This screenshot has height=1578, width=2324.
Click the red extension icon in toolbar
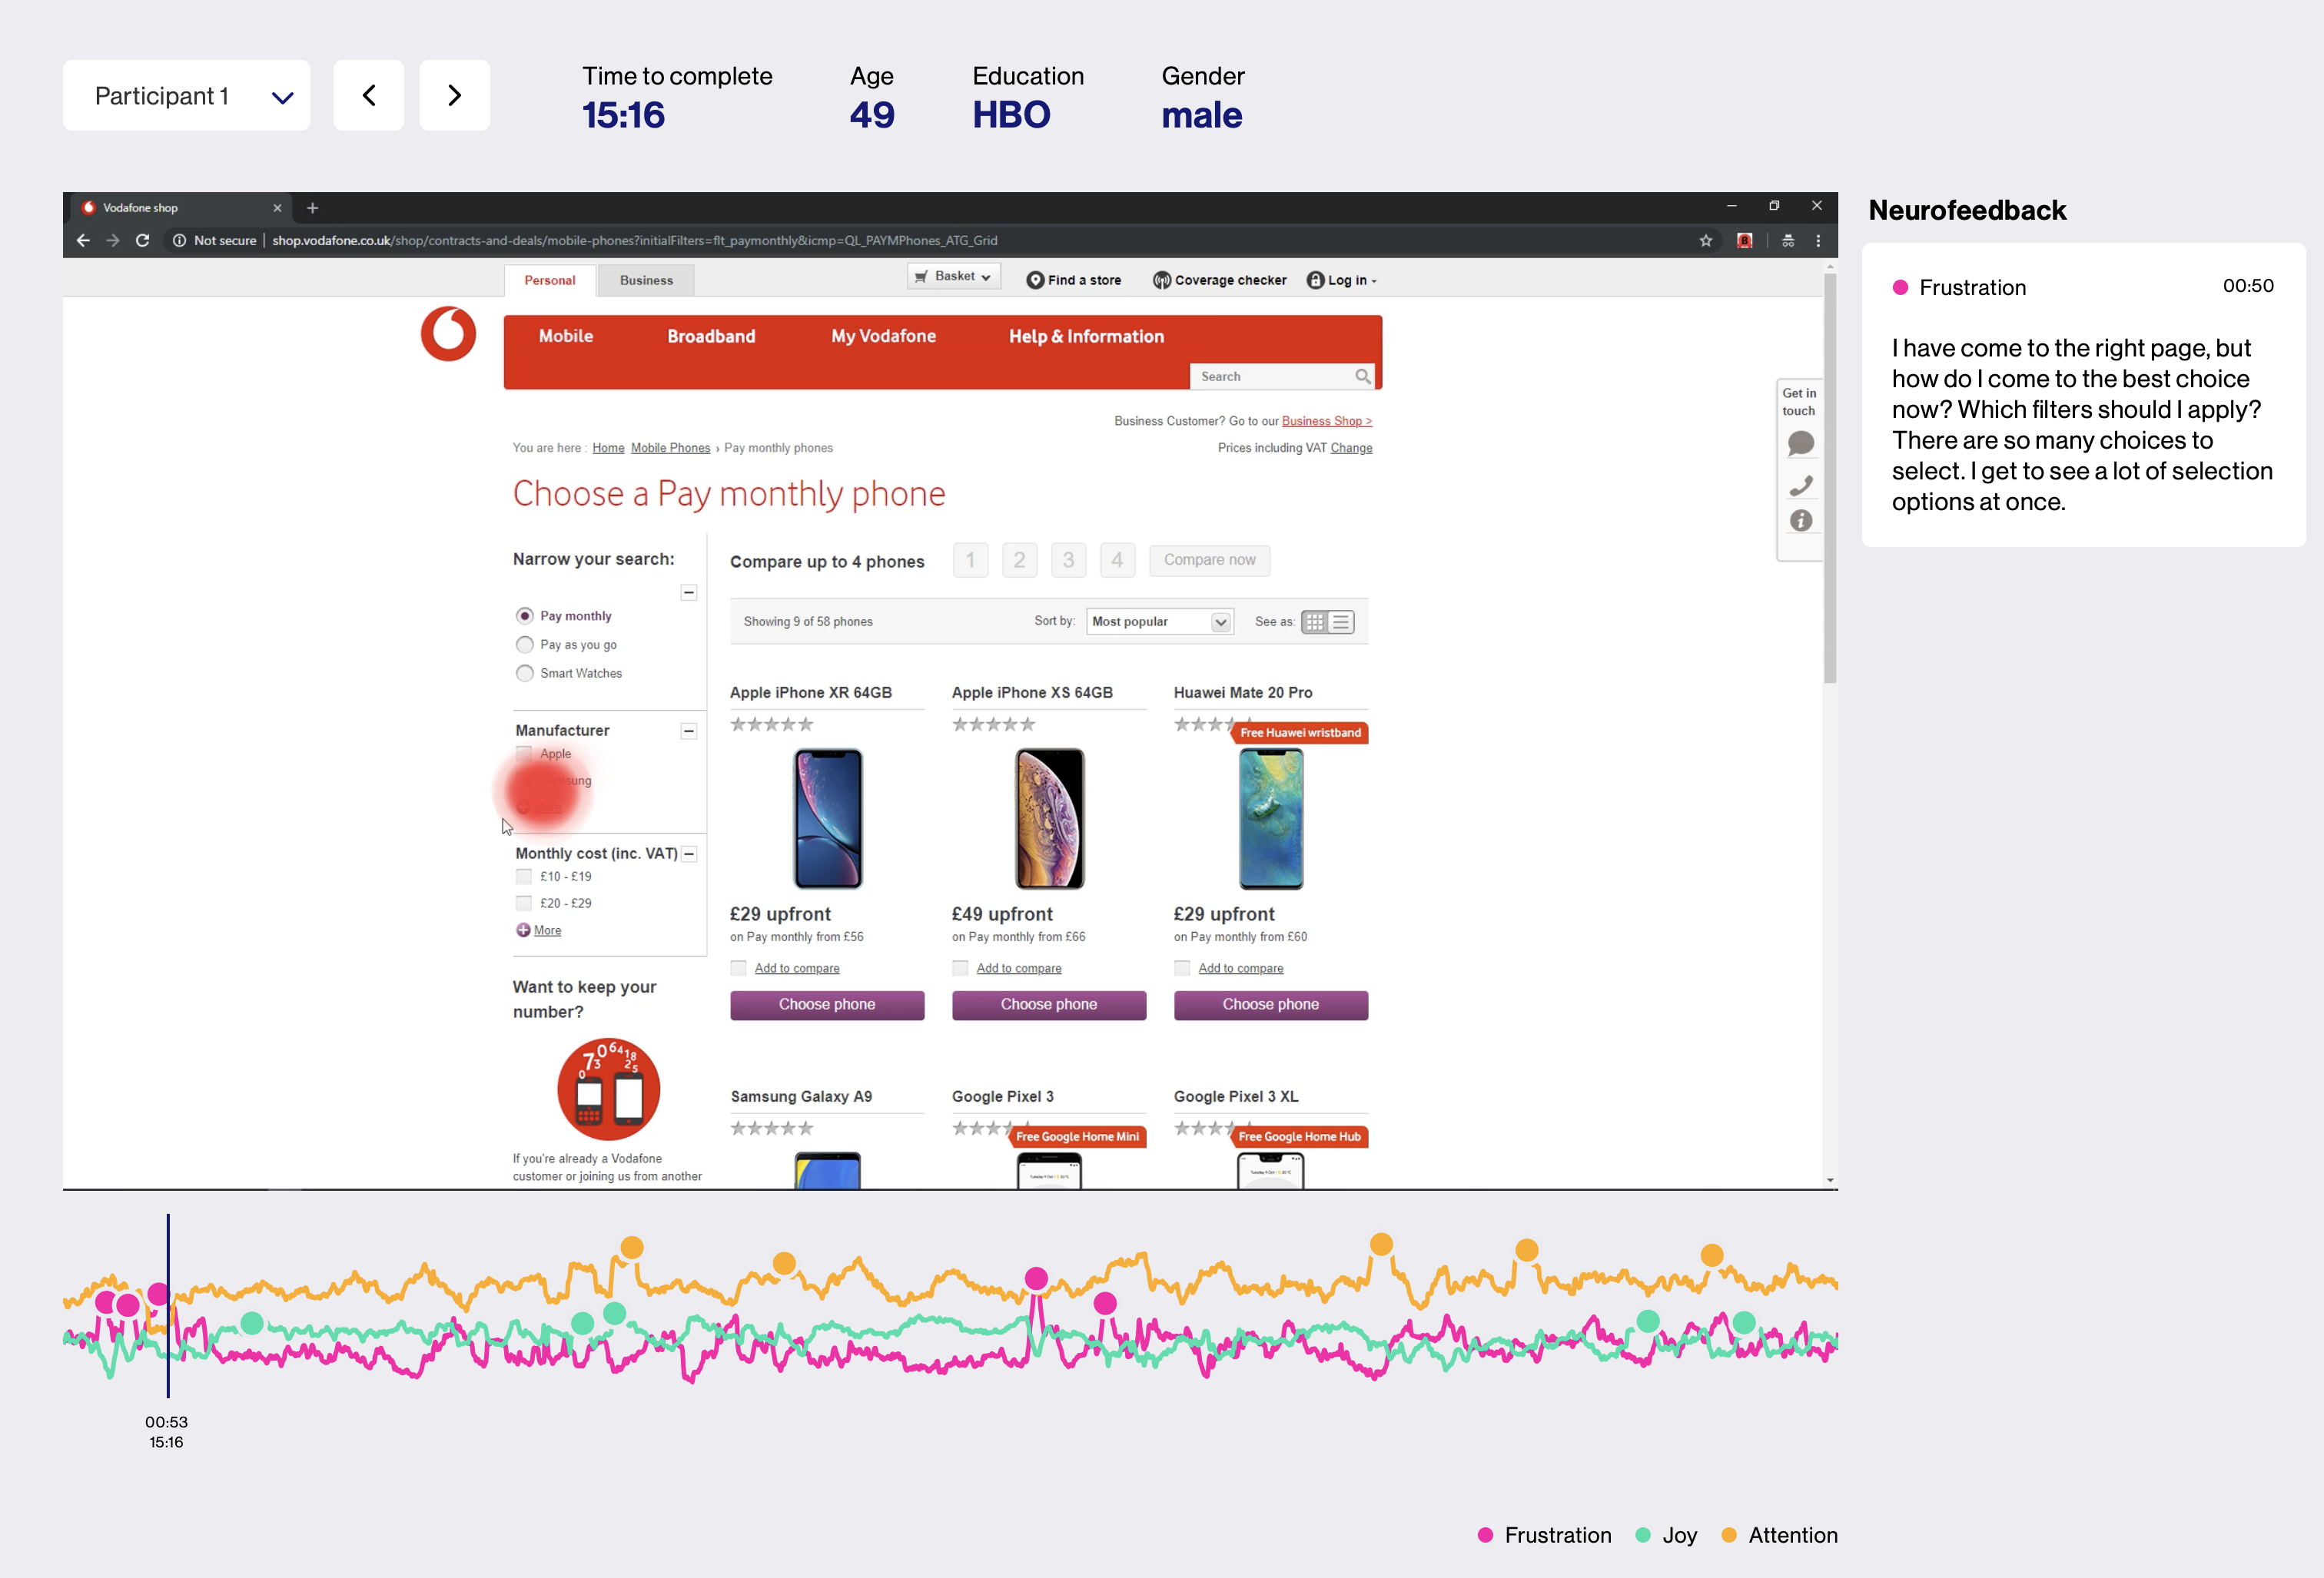(x=1745, y=240)
